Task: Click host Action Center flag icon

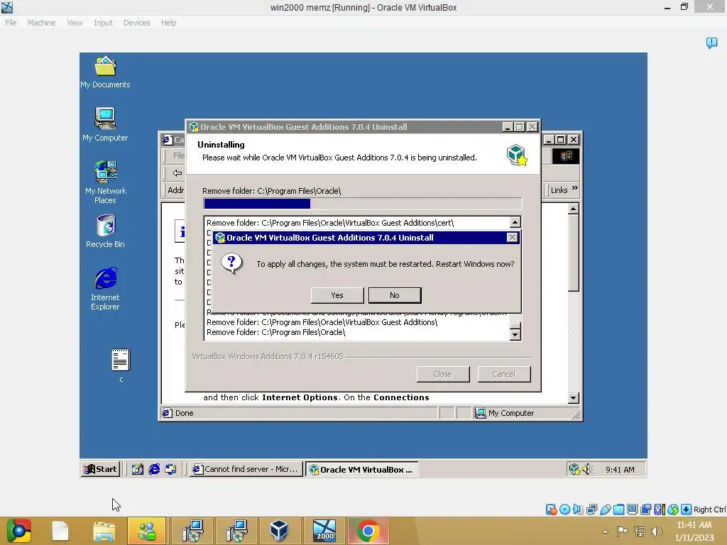Action: click(622, 532)
